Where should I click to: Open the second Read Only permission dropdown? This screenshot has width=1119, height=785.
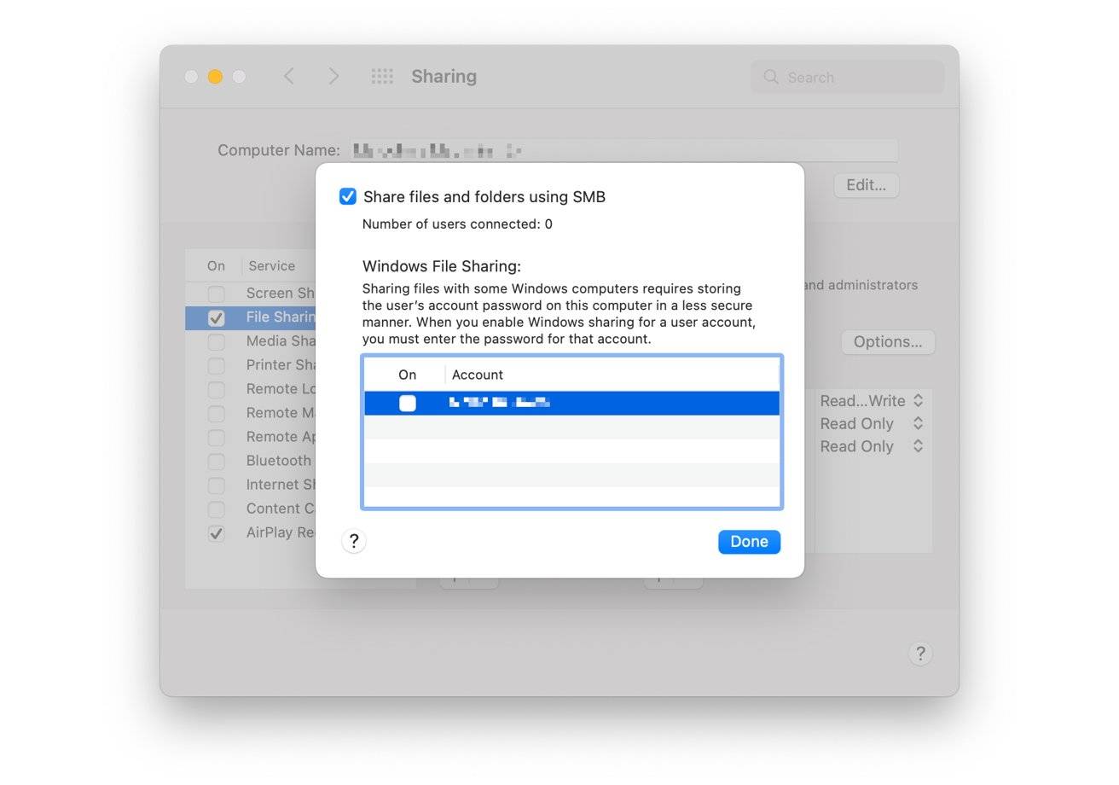871,447
